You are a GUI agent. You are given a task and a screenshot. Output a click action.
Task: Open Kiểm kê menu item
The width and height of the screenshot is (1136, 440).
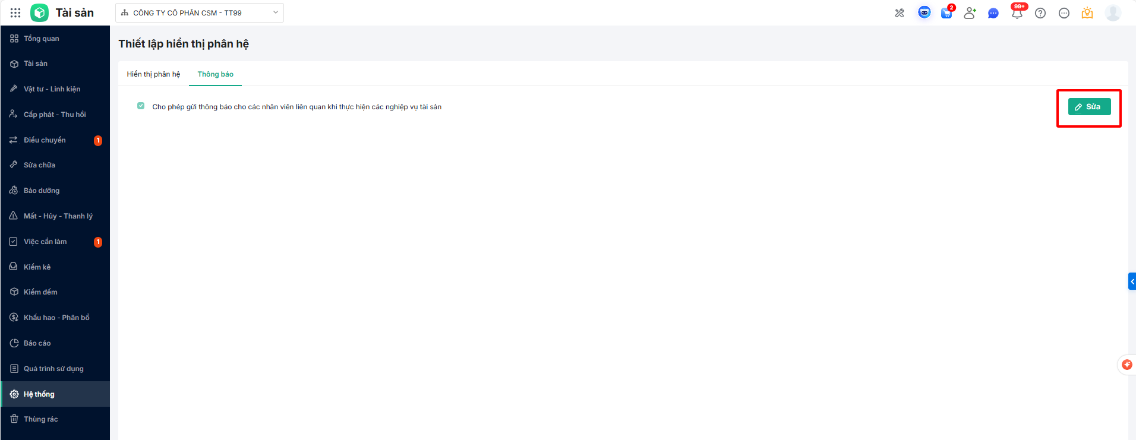55,267
